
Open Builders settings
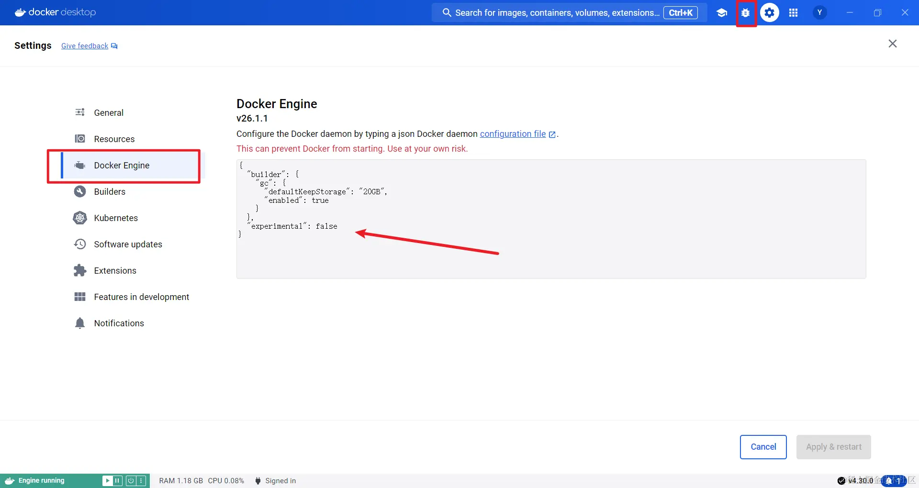click(110, 191)
